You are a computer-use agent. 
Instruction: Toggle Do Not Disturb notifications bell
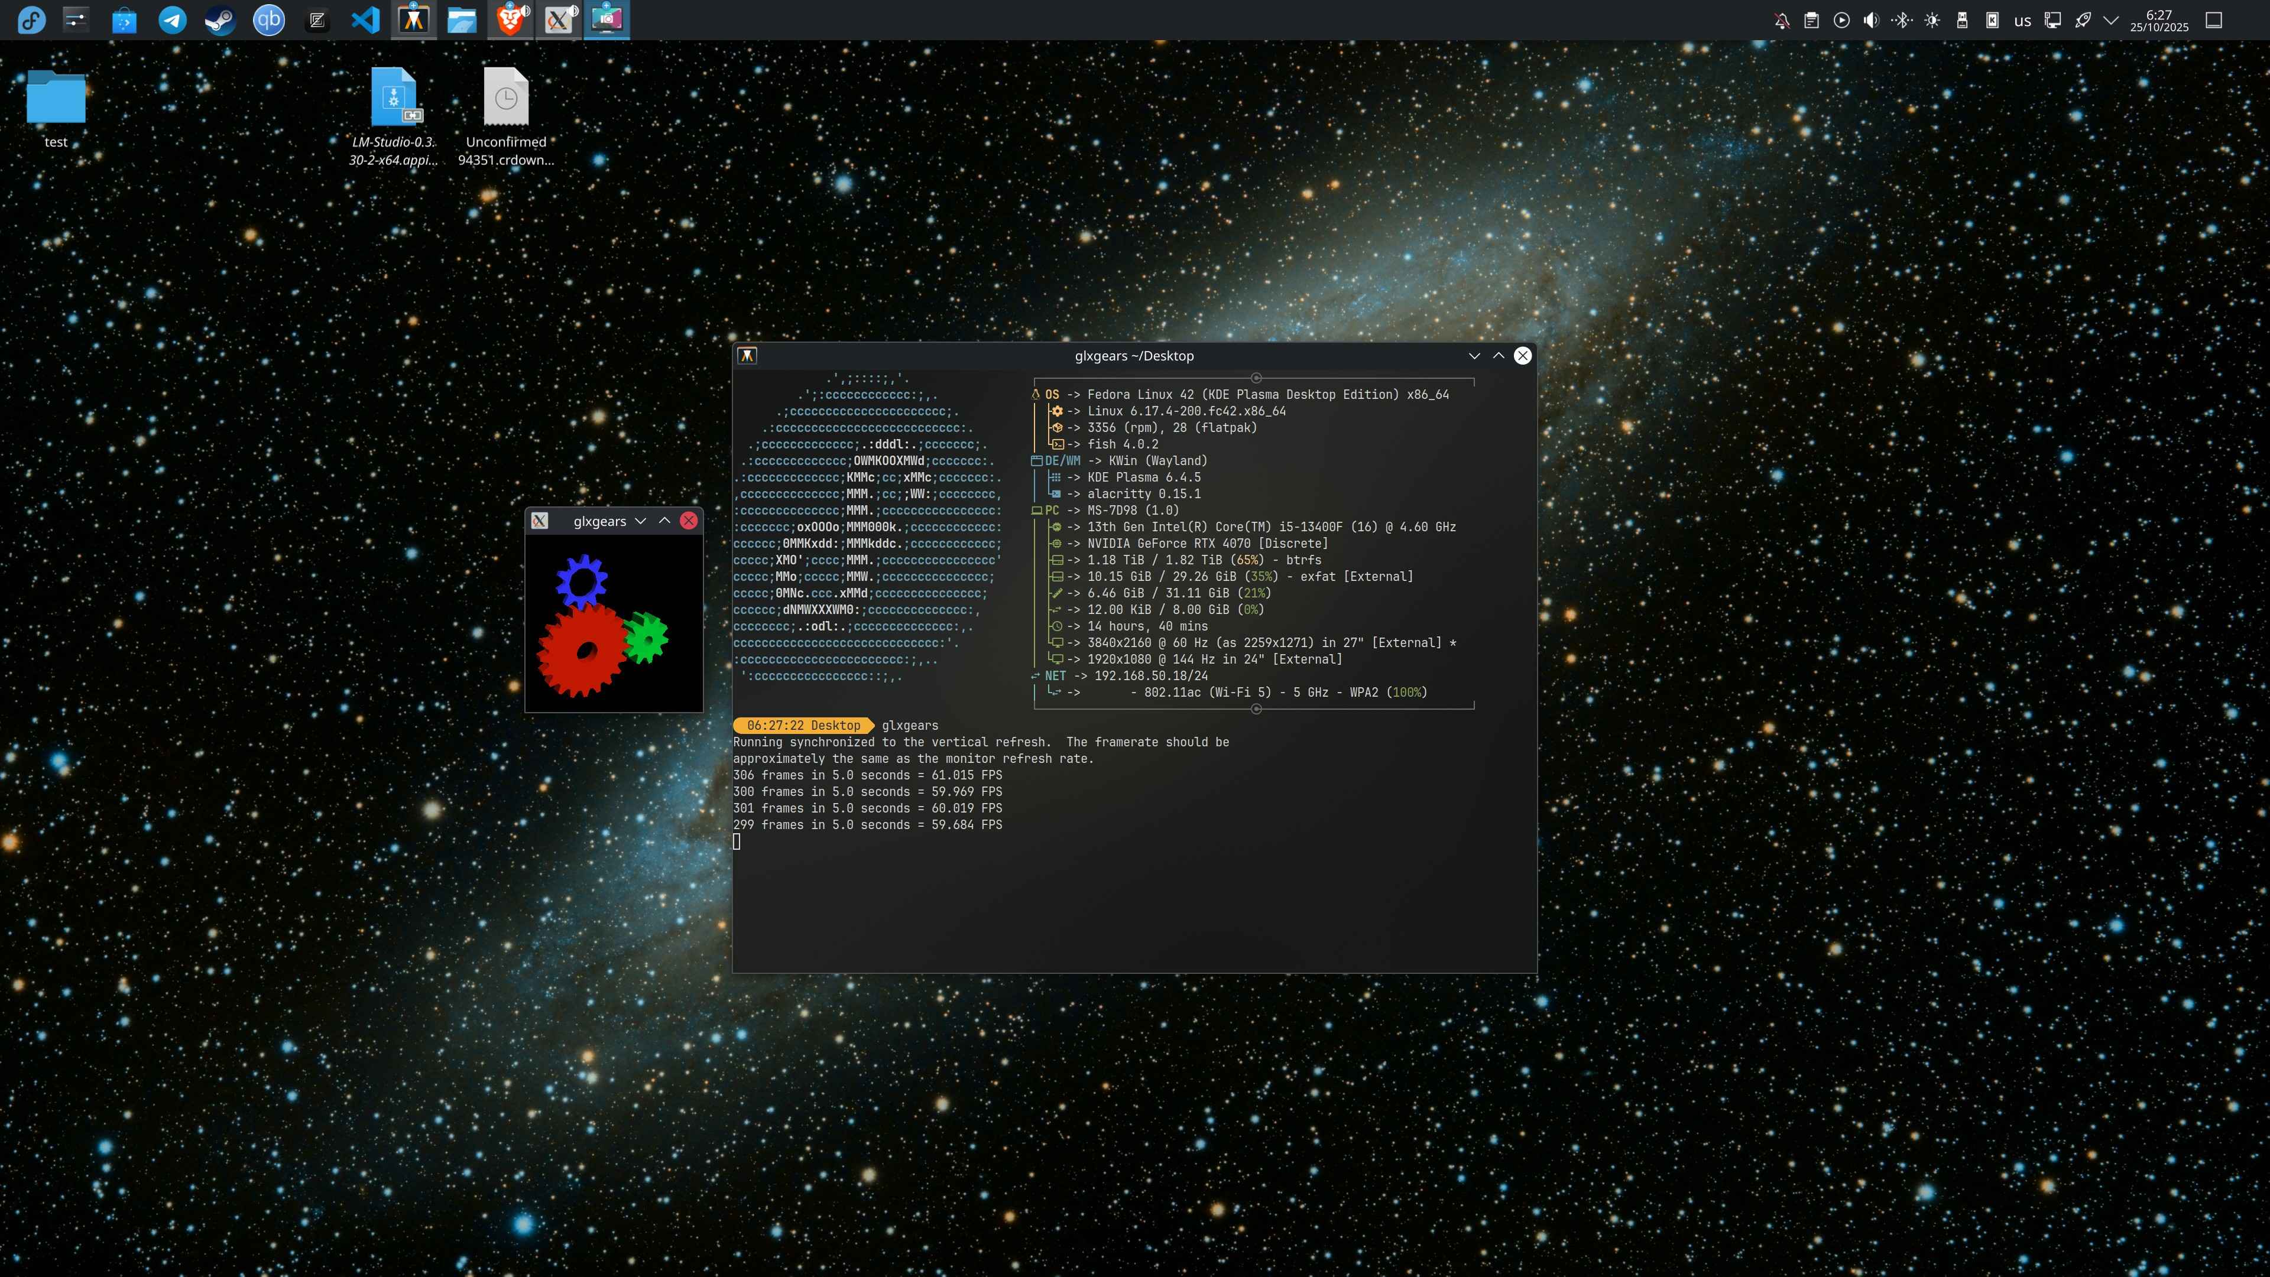pos(1781,20)
